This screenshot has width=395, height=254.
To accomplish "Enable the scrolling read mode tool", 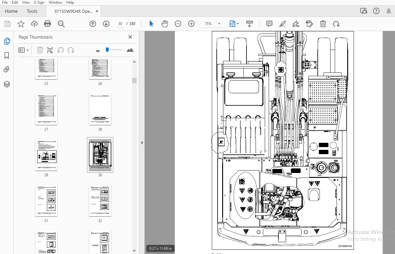I will (x=250, y=24).
